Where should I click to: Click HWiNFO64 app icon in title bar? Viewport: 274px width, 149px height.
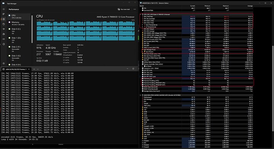coord(141,3)
